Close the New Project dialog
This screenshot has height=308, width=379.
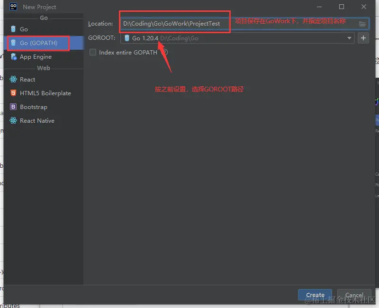click(364, 7)
